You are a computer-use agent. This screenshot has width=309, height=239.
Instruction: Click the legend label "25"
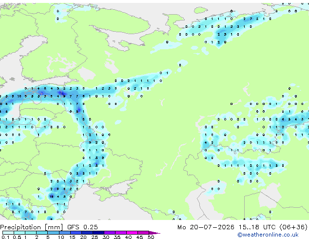pos(95,237)
